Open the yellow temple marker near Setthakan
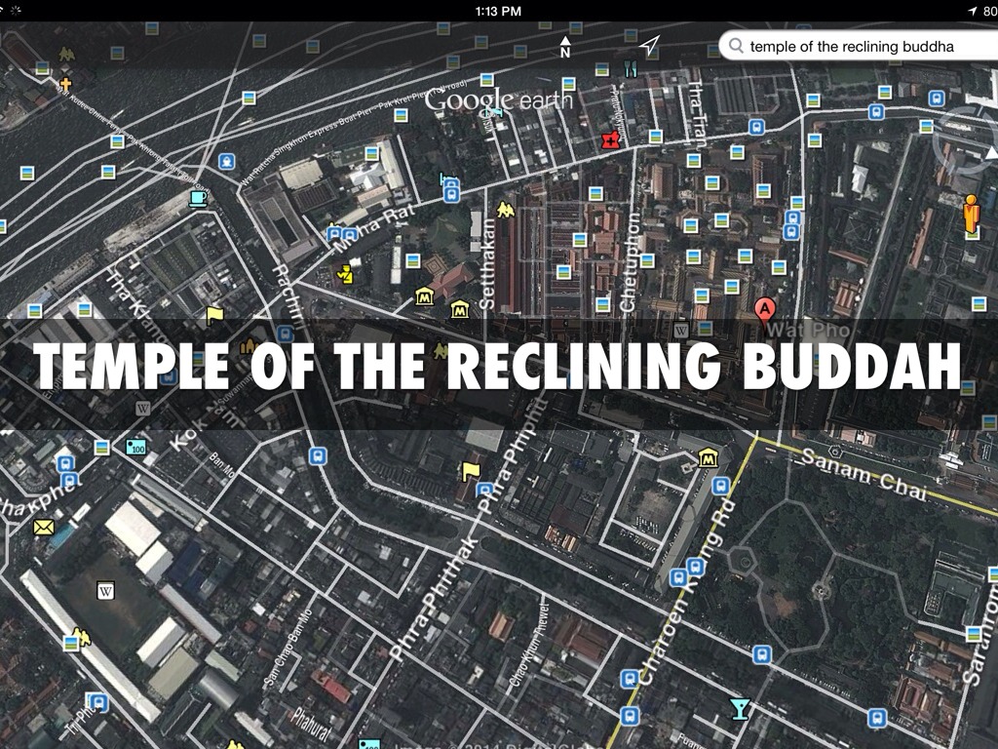Viewport: 998px width, 749px height. click(504, 209)
